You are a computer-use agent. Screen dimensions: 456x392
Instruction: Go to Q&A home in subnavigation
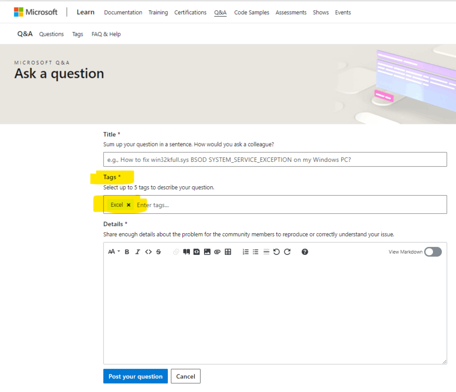tap(25, 34)
